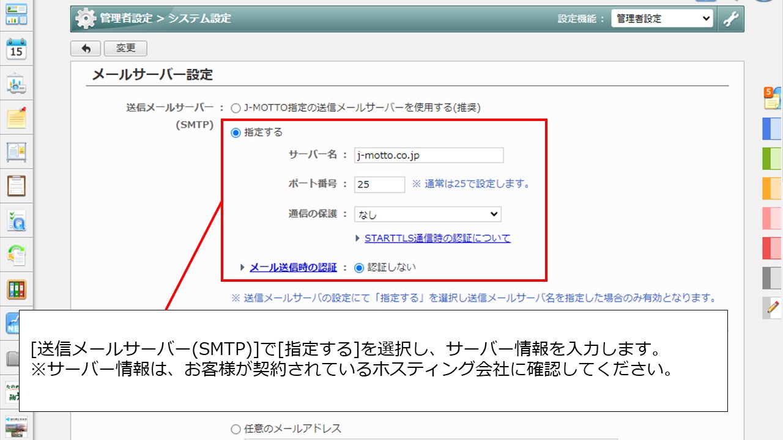Select the 指定する radio button
The image size is (783, 440).
pyautogui.click(x=236, y=133)
